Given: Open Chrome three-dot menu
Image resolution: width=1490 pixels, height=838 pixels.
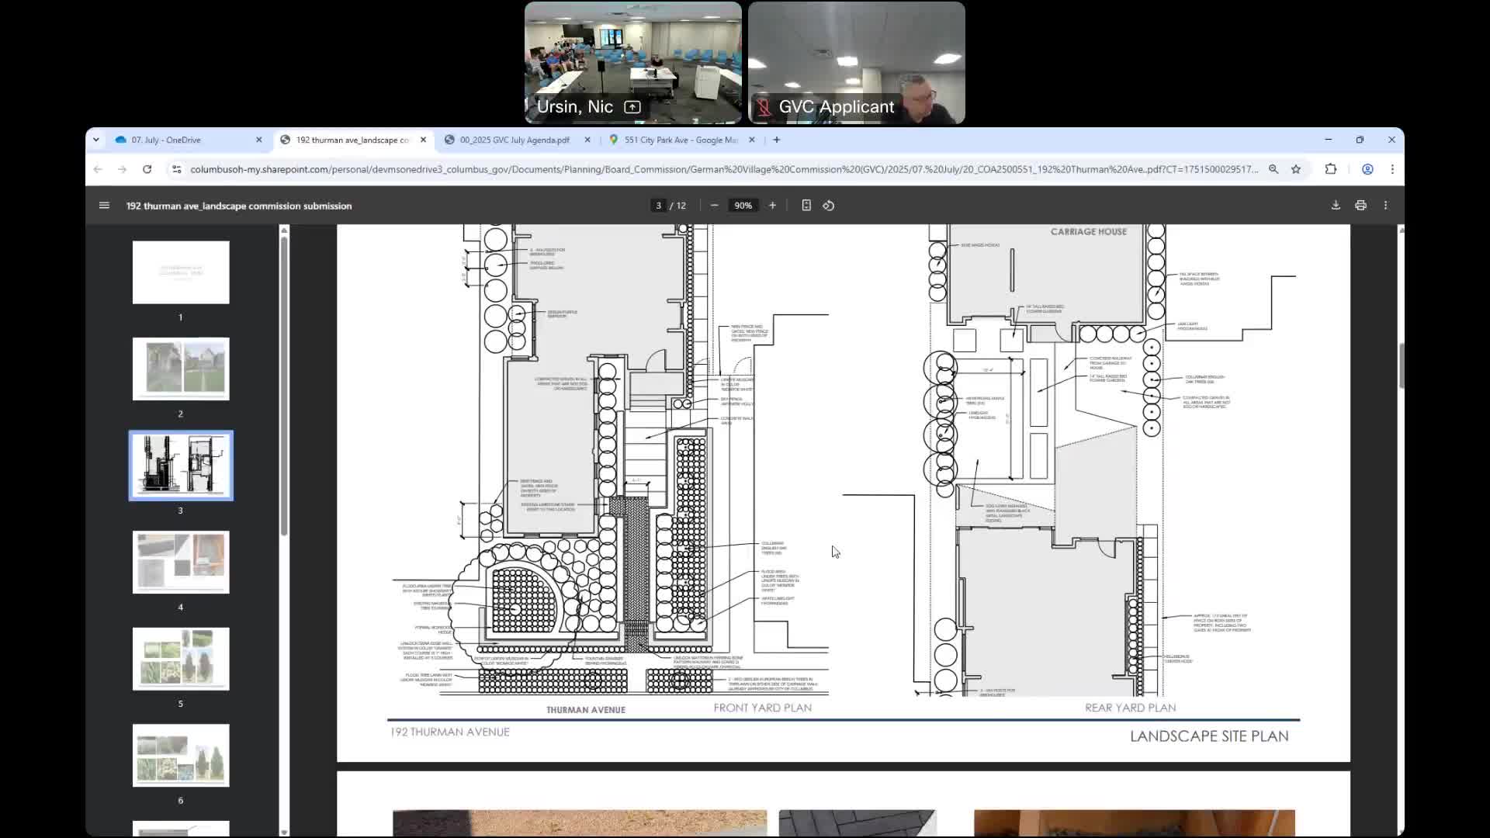Looking at the screenshot, I should (1392, 169).
